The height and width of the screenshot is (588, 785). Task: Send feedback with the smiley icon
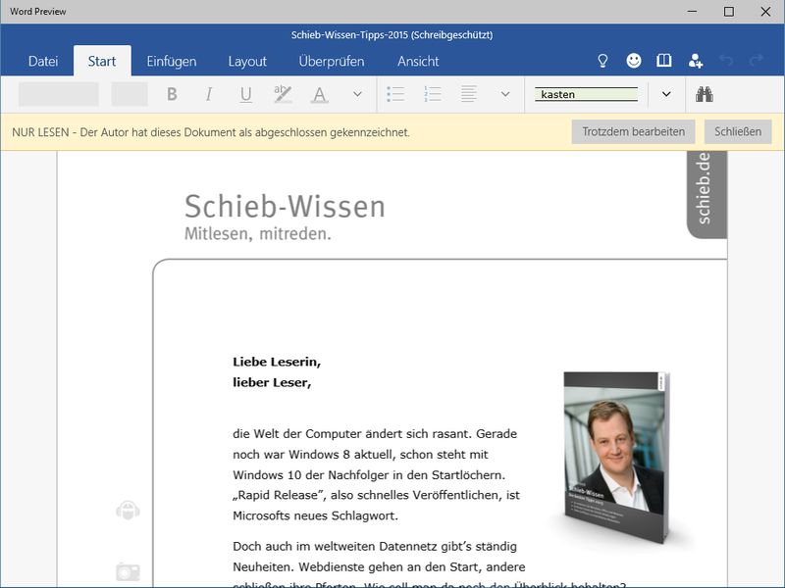634,61
